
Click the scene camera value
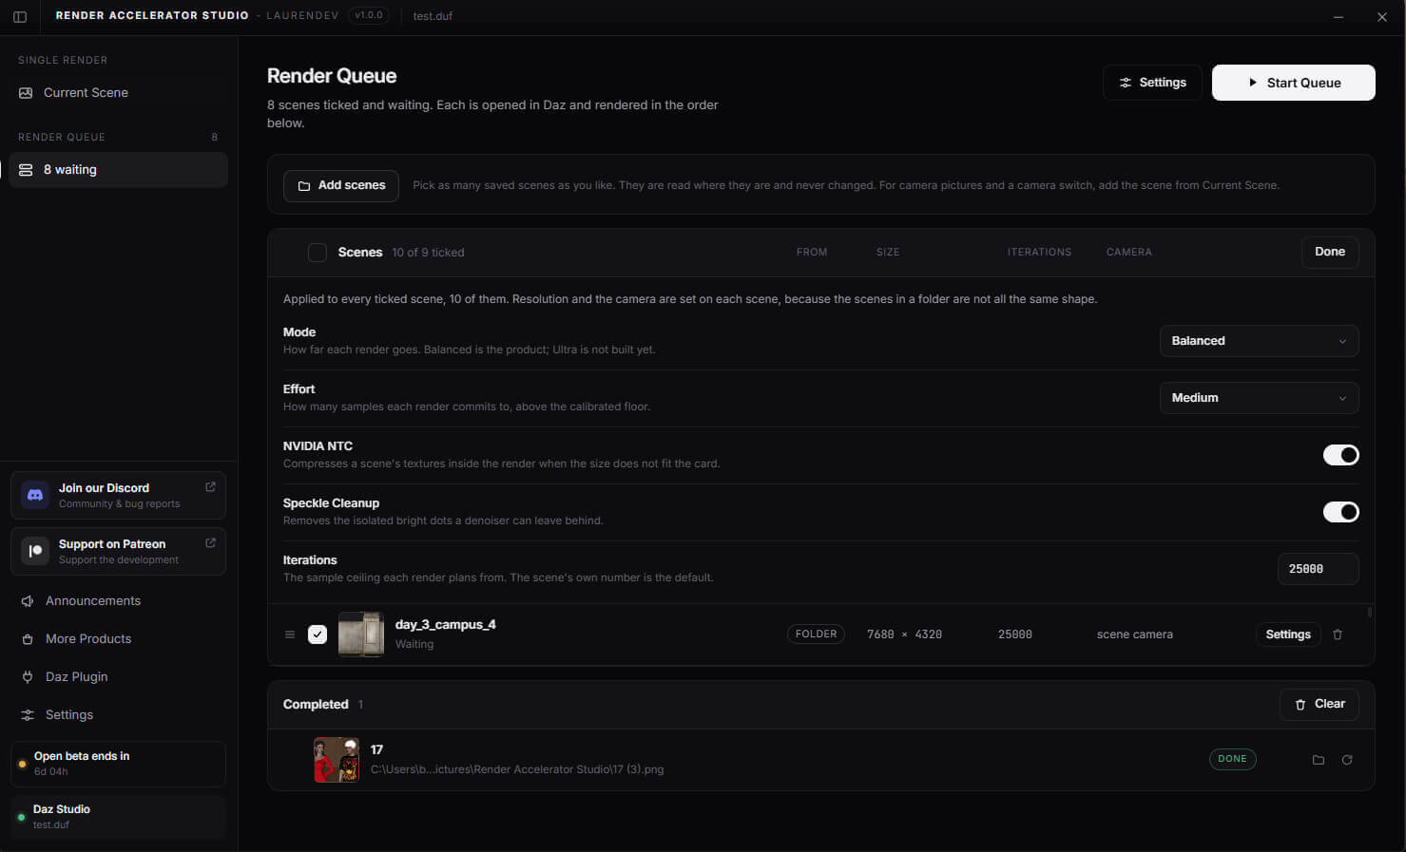tap(1134, 634)
